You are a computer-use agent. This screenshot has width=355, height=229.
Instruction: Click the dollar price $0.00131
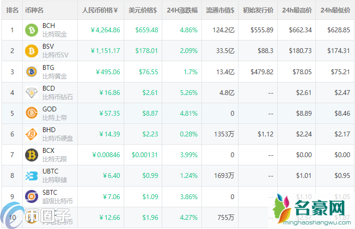coord(145,155)
